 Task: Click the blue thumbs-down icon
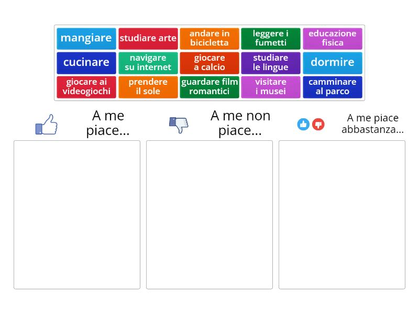[179, 125]
